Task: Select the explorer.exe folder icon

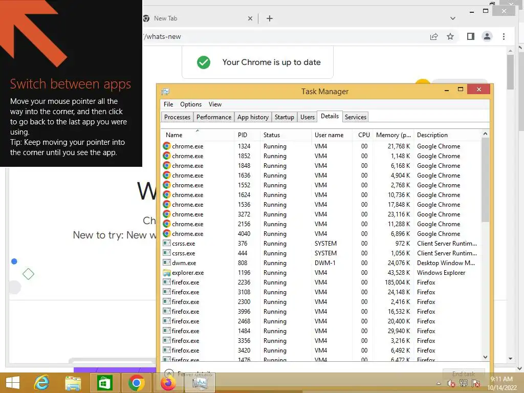Action: (166, 273)
